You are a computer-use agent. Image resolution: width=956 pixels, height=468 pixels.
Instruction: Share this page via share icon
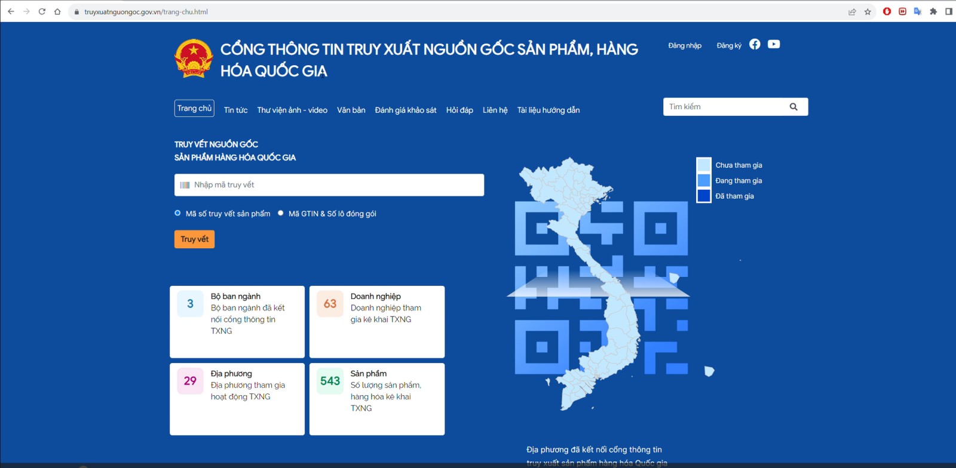[x=852, y=11]
